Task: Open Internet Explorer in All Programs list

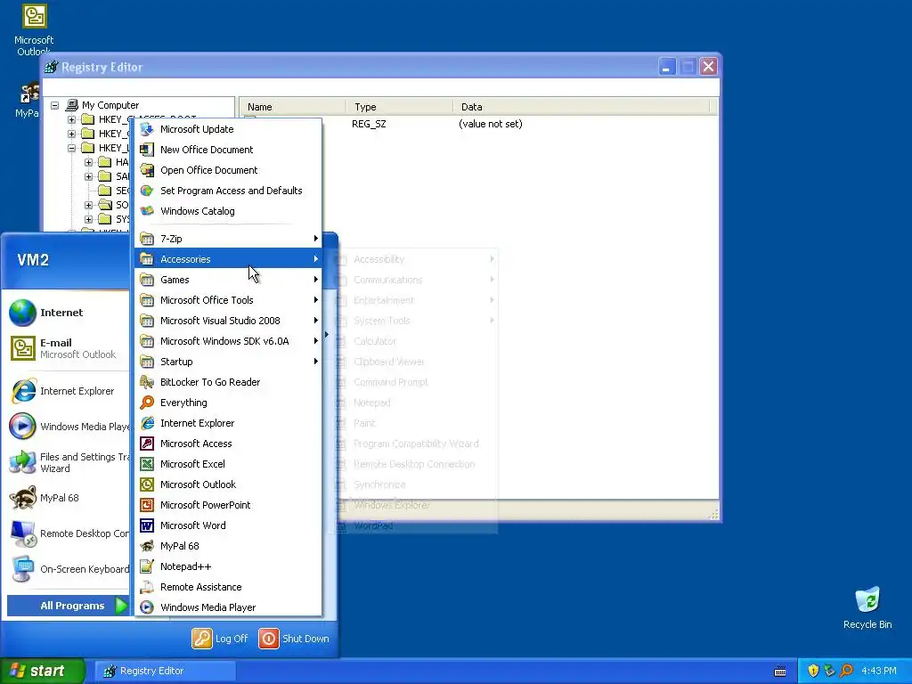Action: [x=229, y=423]
